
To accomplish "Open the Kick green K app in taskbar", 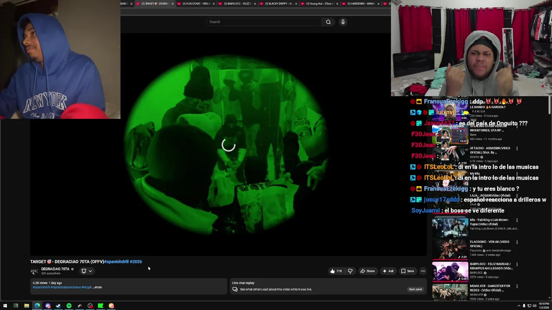I will 100,306.
